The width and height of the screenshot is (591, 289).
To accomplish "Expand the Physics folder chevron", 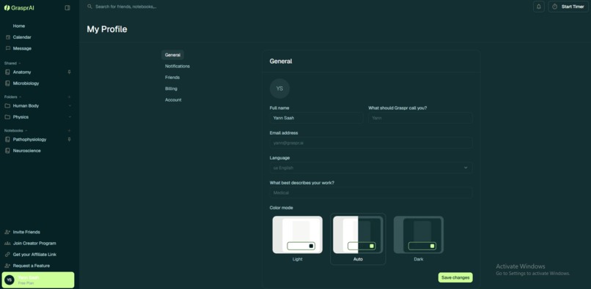I will (70, 117).
